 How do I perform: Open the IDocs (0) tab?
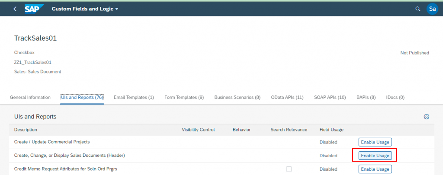(x=395, y=97)
